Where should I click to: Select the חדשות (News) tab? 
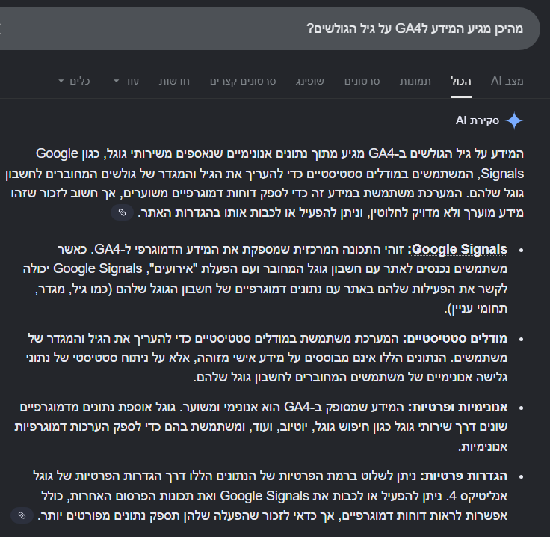coord(174,81)
